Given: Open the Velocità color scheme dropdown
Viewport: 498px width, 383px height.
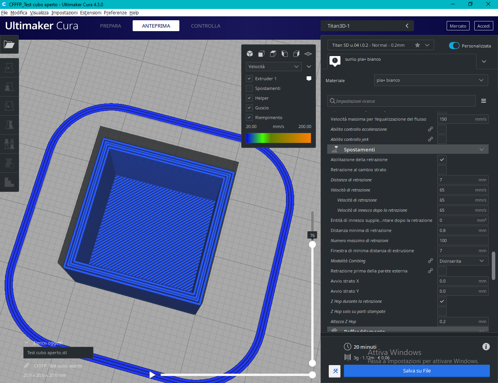Looking at the screenshot, I should click(274, 67).
